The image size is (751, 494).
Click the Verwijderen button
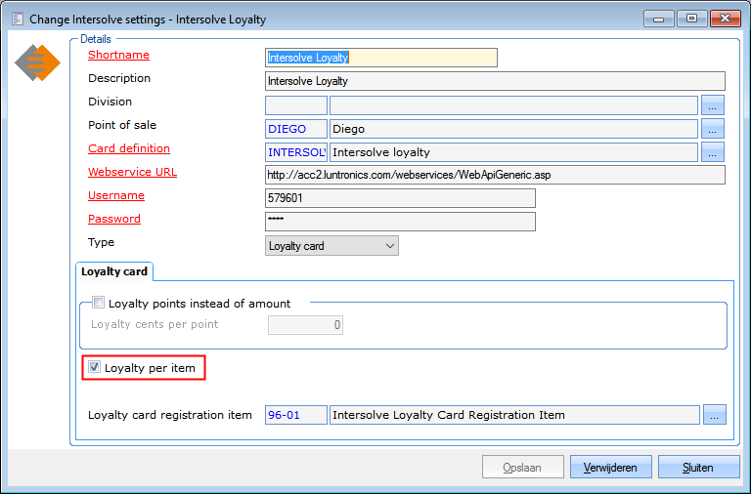(x=610, y=468)
